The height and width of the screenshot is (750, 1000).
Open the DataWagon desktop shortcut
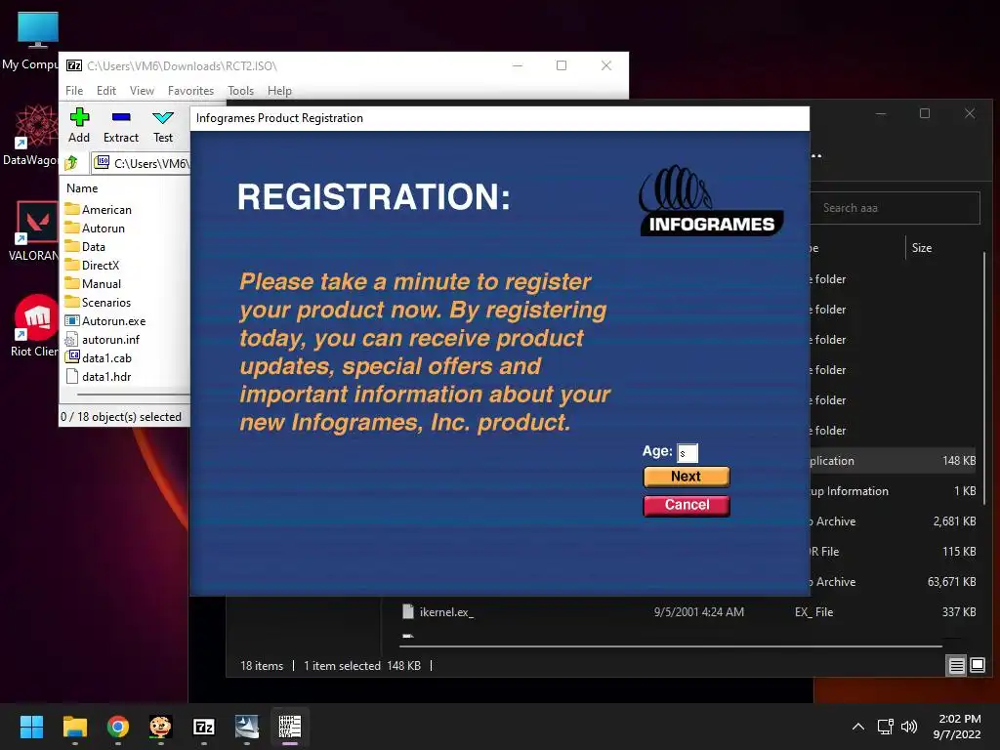(x=32, y=135)
